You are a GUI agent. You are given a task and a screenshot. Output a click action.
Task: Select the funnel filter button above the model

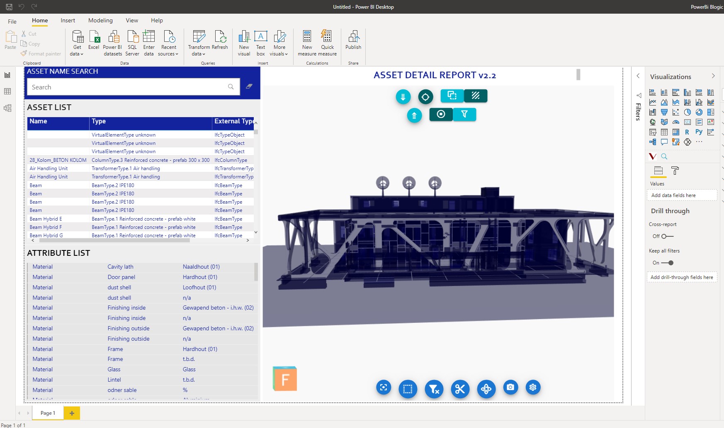464,114
